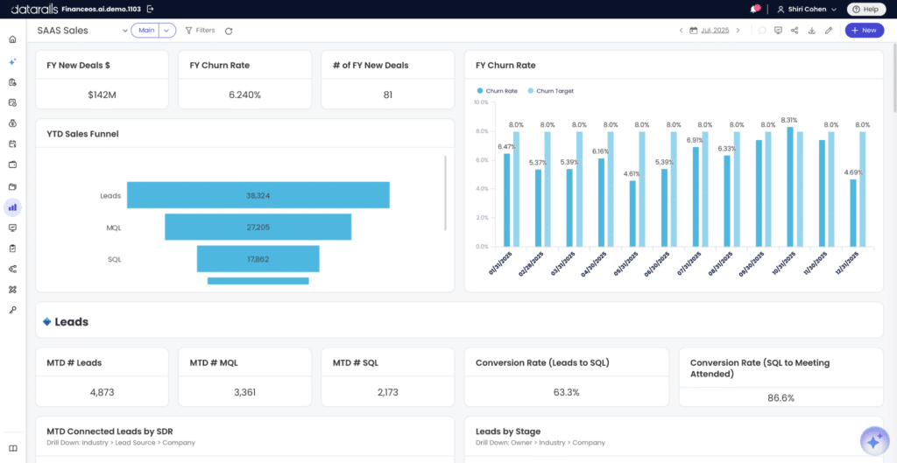Click the AI sparkle icon in sidebar
The image size is (897, 463).
(12, 61)
